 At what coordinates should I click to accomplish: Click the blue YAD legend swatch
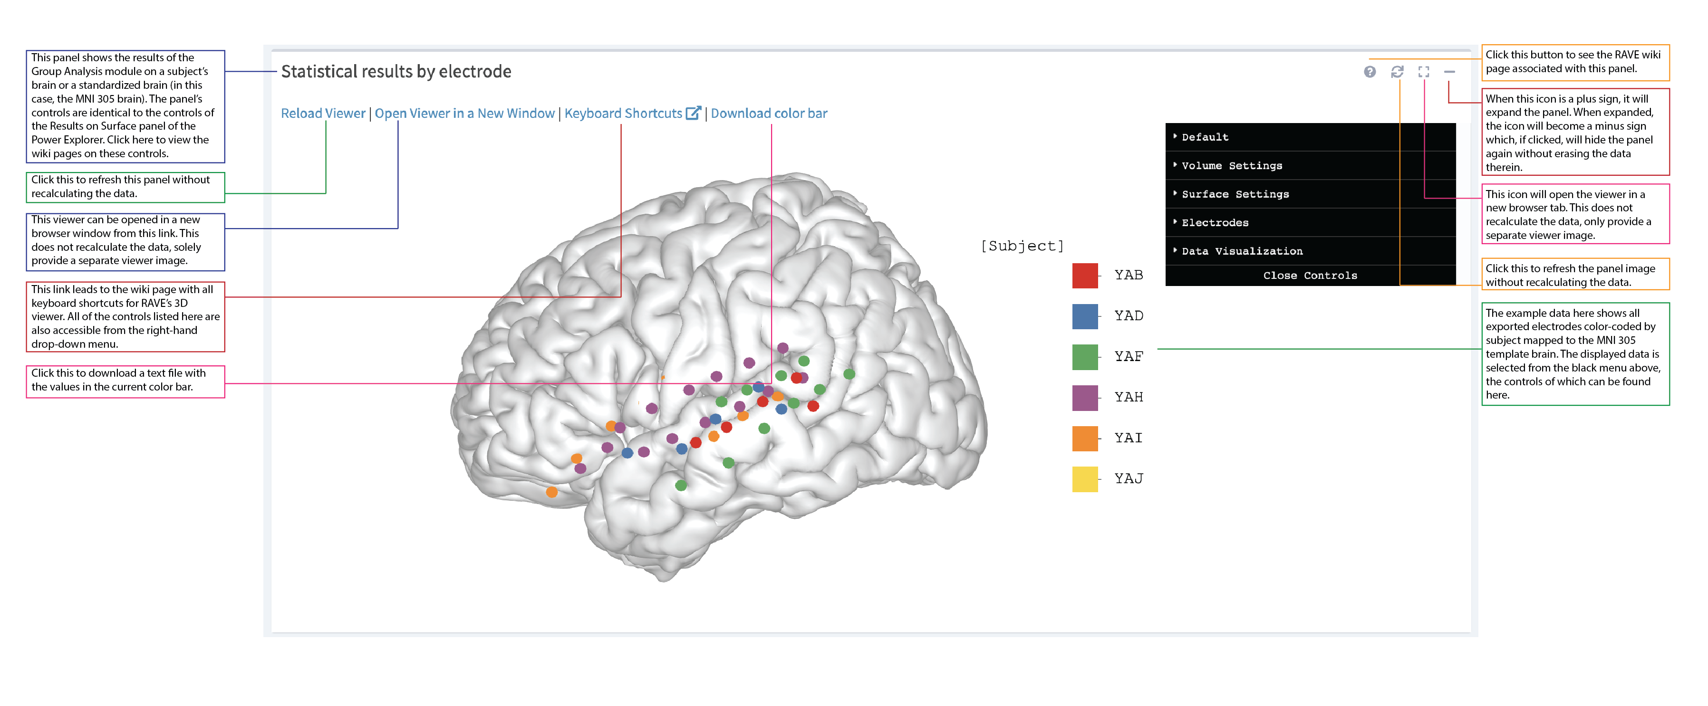click(1085, 316)
